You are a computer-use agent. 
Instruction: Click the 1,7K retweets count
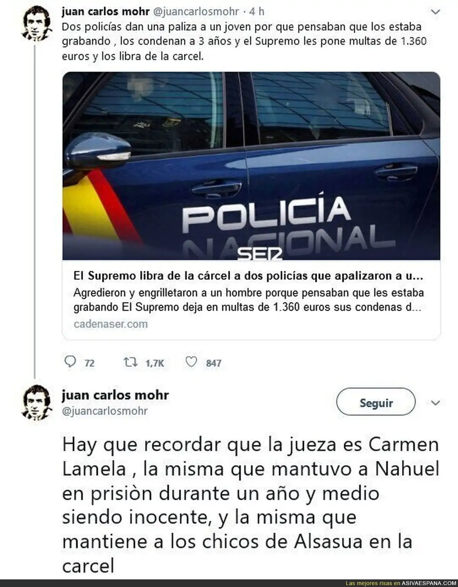155,363
